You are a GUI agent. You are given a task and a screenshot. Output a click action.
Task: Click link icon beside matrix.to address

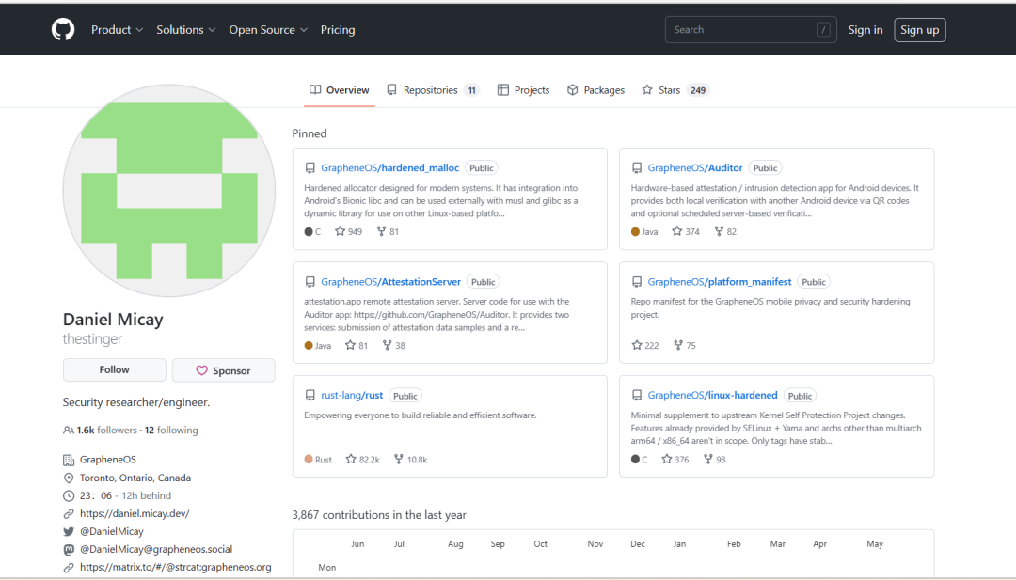(68, 567)
